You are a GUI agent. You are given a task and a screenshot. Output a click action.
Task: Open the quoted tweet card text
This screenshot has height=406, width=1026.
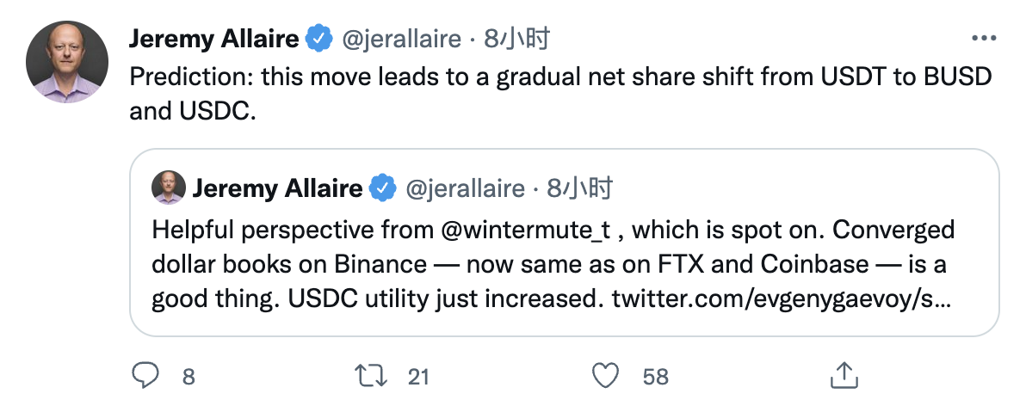553,264
